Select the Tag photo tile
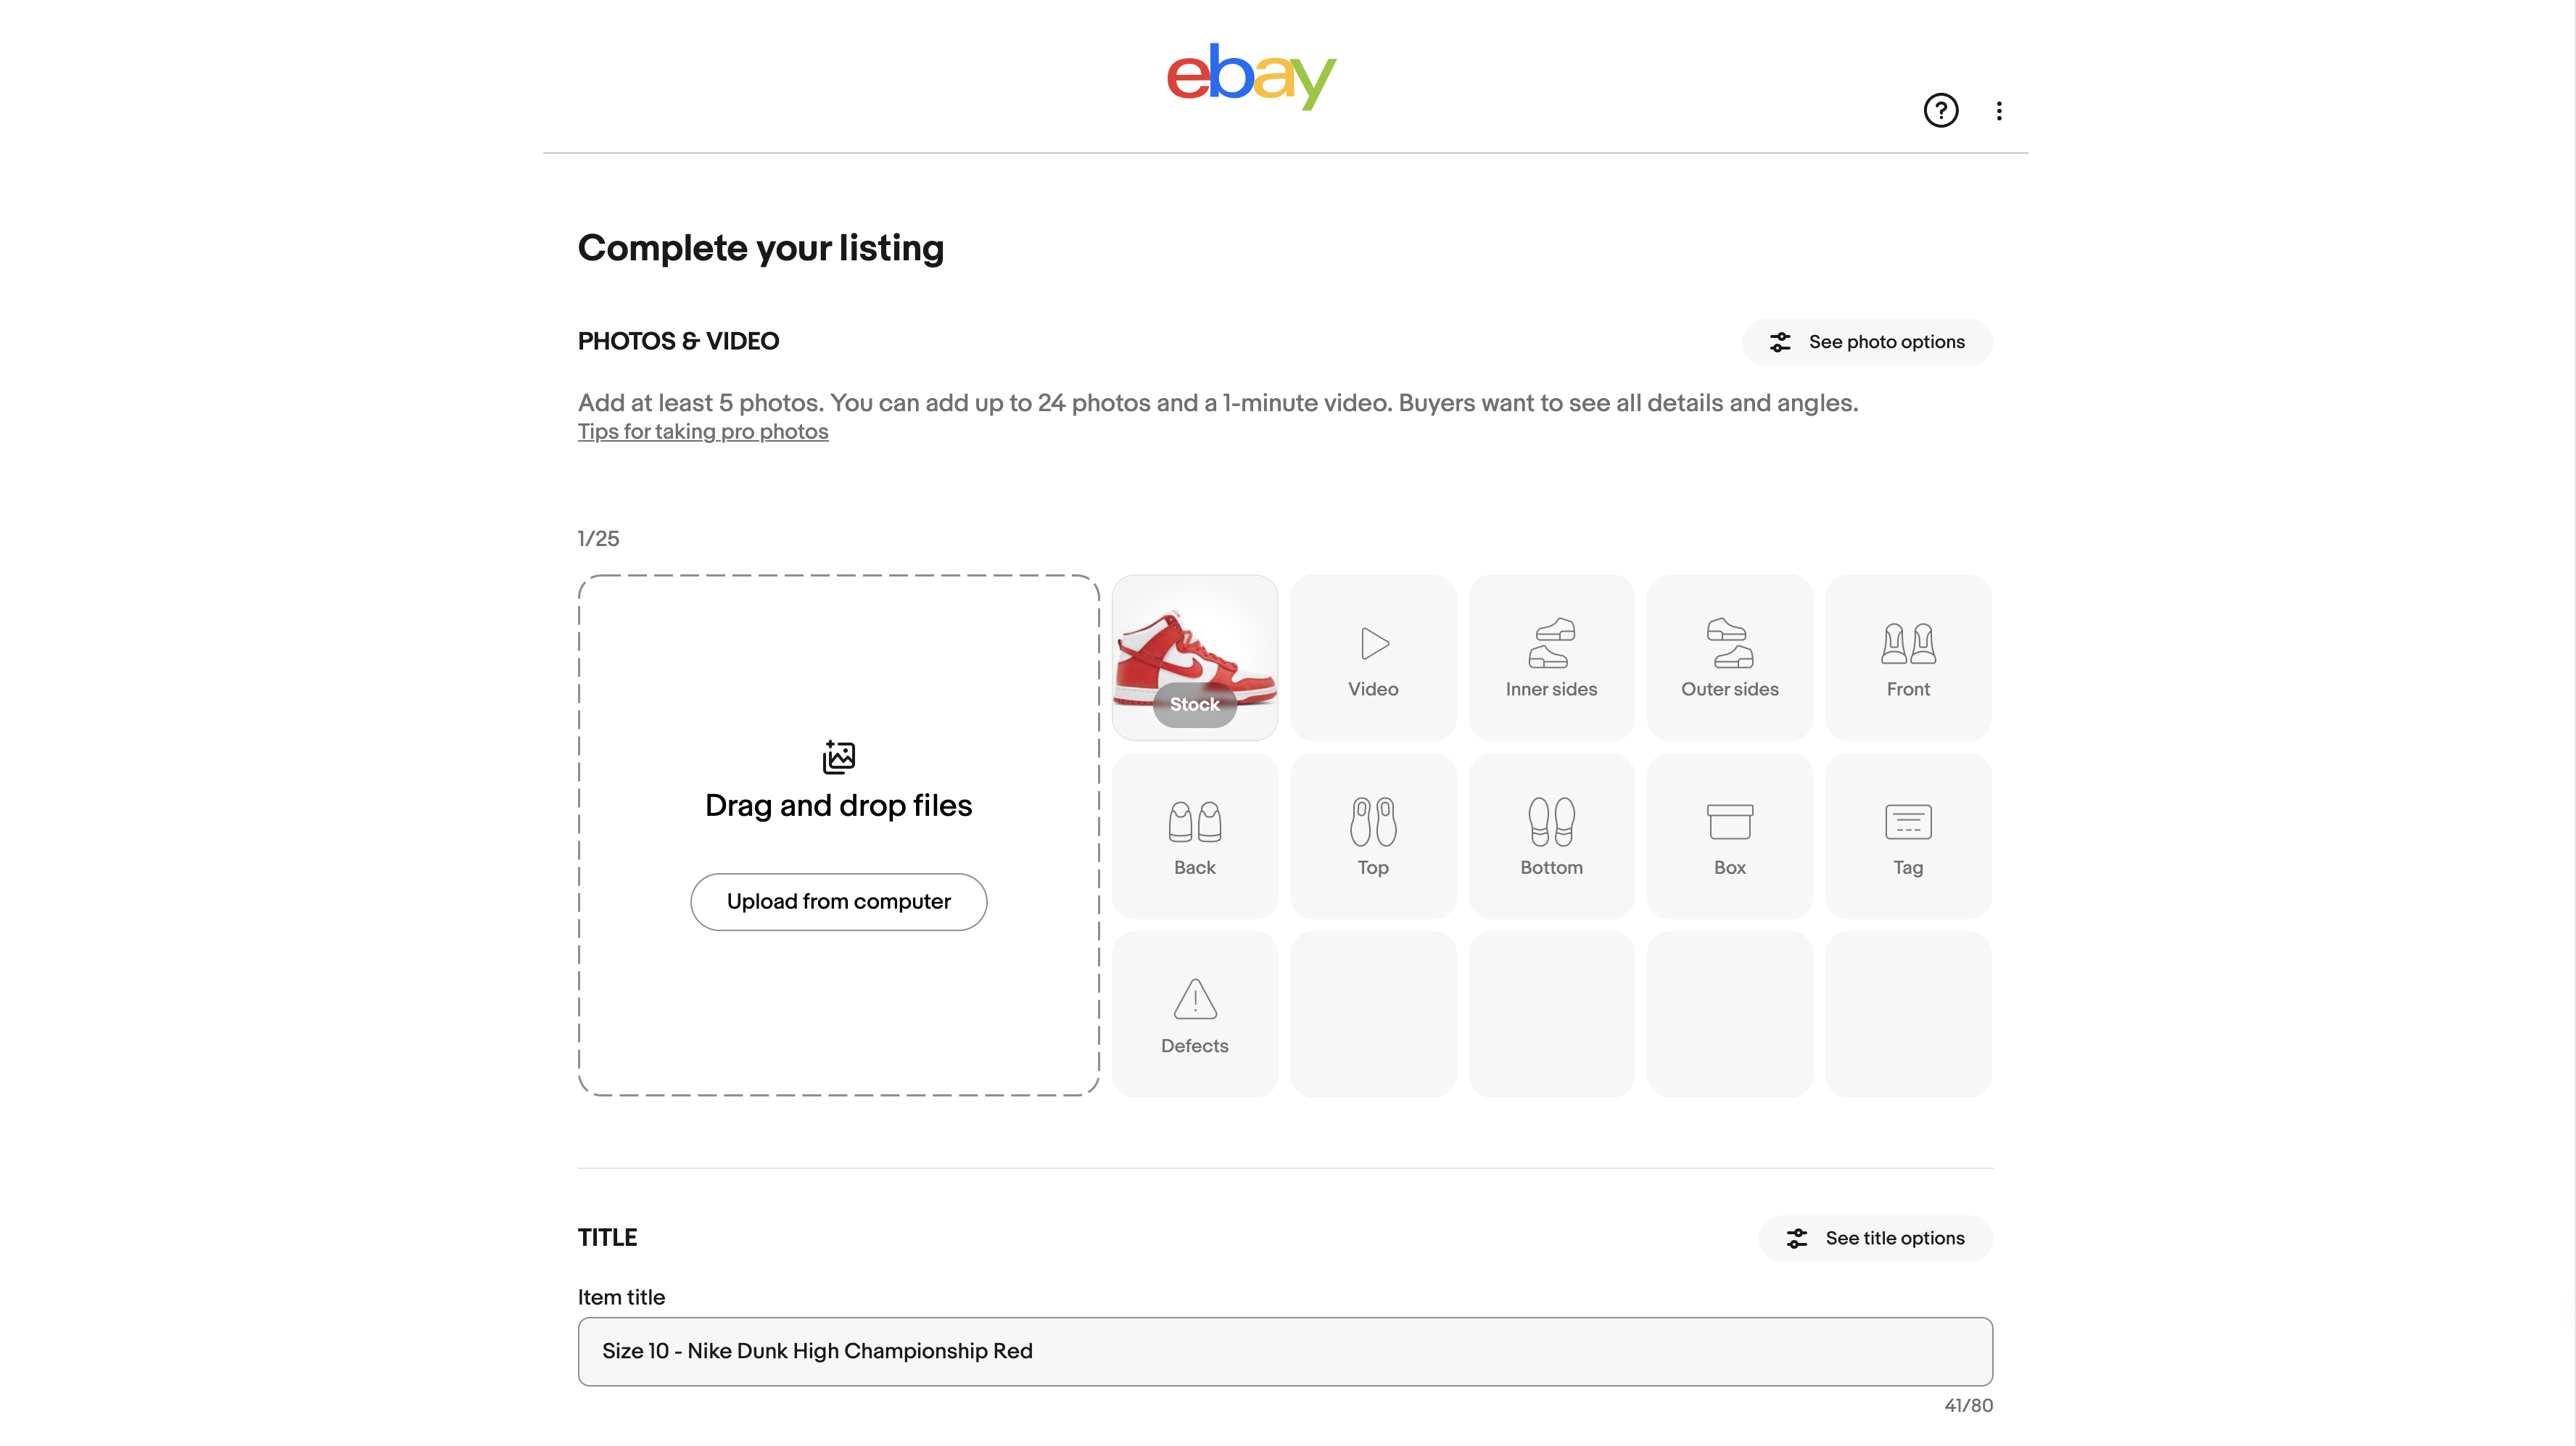 coord(1906,835)
